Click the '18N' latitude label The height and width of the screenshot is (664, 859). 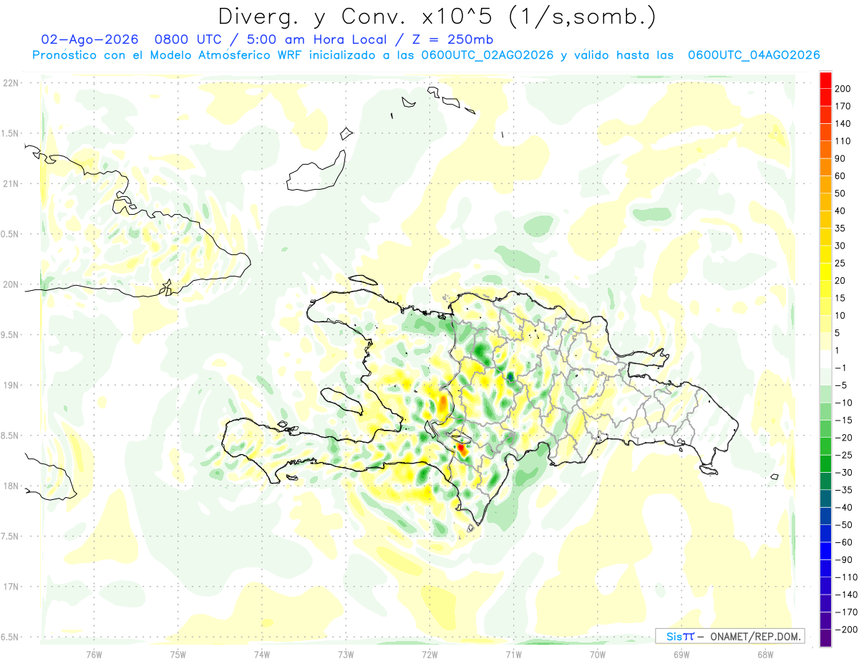[10, 486]
